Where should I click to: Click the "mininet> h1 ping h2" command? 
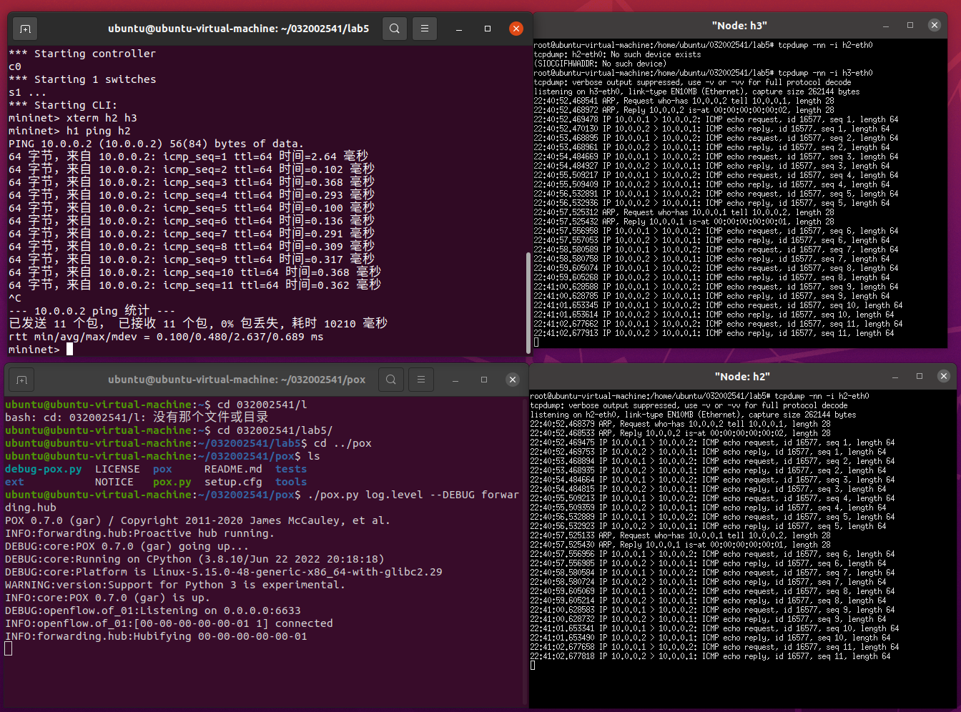click(x=69, y=131)
